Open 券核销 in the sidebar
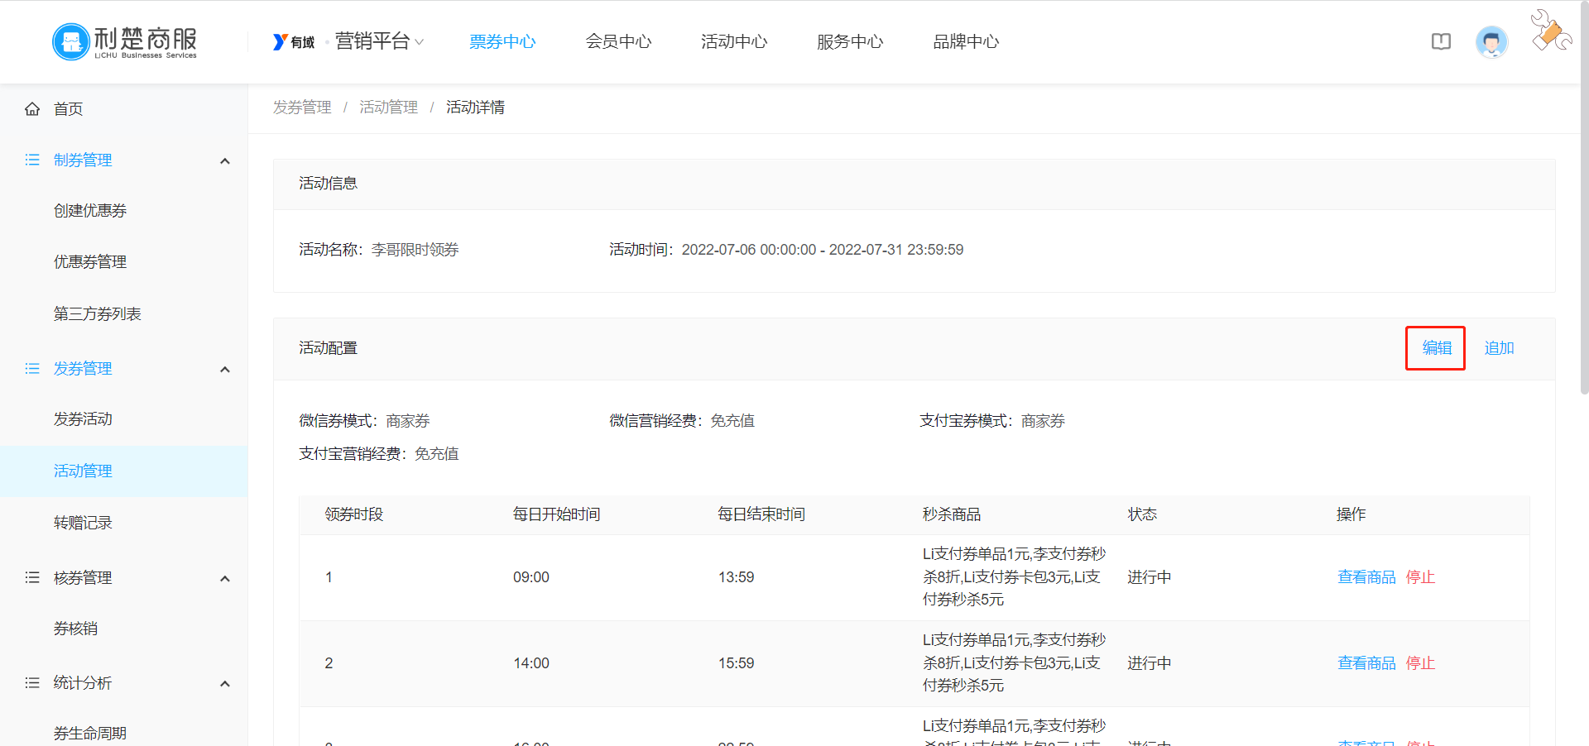 pos(75,629)
